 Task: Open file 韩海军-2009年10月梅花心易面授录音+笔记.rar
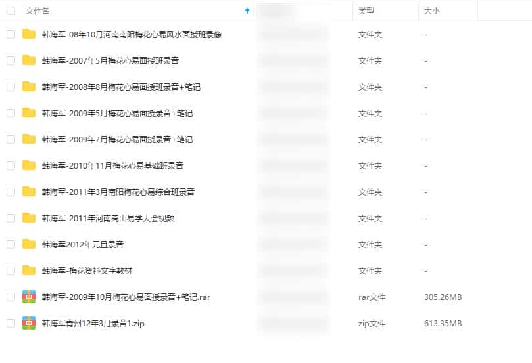[126, 297]
